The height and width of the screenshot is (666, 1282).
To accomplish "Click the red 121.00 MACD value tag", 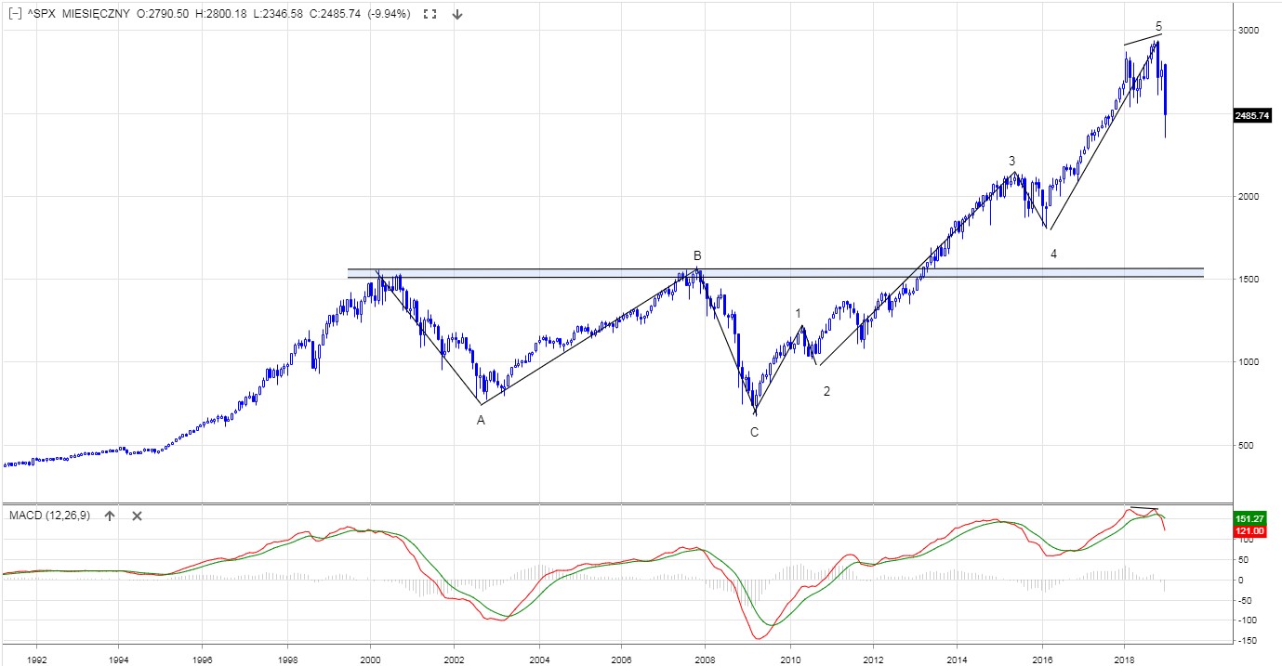I will click(1247, 531).
